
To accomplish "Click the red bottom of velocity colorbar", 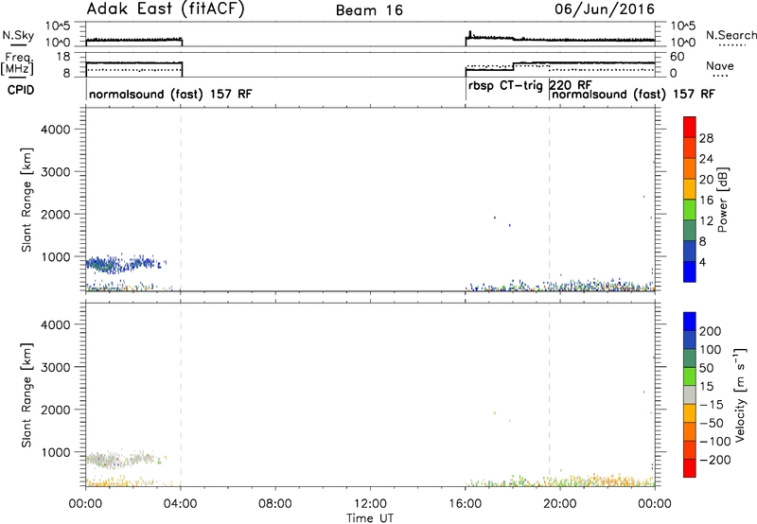I will point(690,468).
